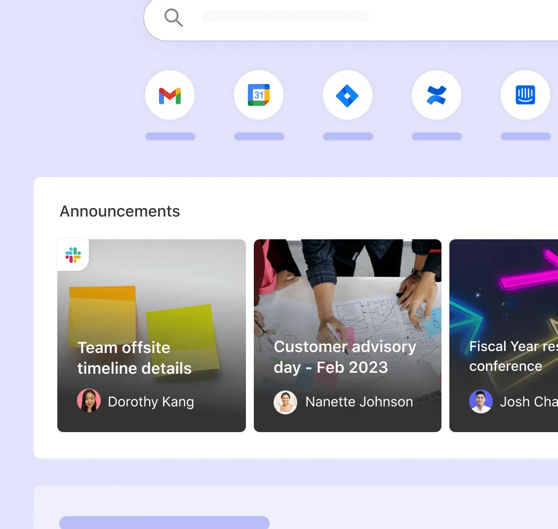This screenshot has width=558, height=529.
Task: Click the search magnifier icon
Action: tap(173, 17)
